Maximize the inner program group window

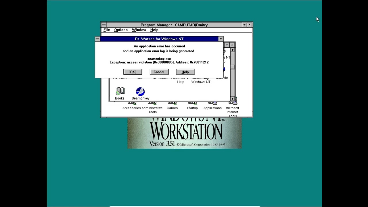tap(232, 45)
